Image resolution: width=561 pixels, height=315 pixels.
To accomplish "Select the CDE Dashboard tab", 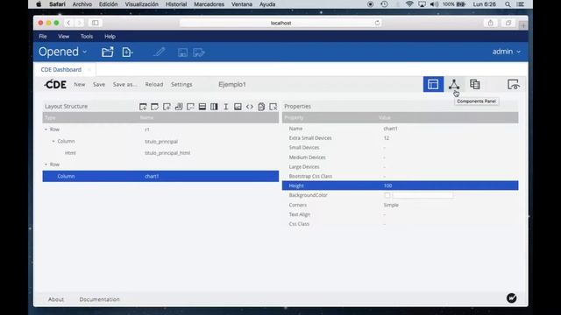I will [61, 70].
